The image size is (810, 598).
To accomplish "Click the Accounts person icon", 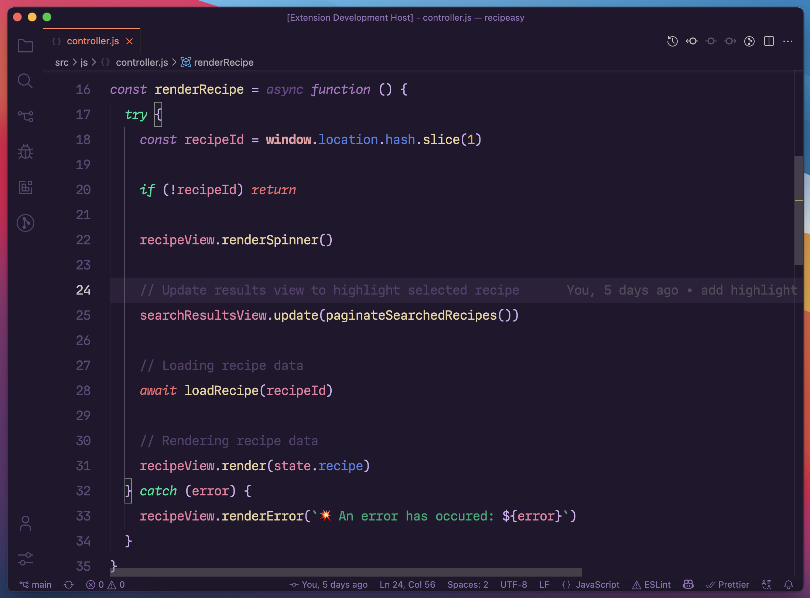I will [x=25, y=524].
